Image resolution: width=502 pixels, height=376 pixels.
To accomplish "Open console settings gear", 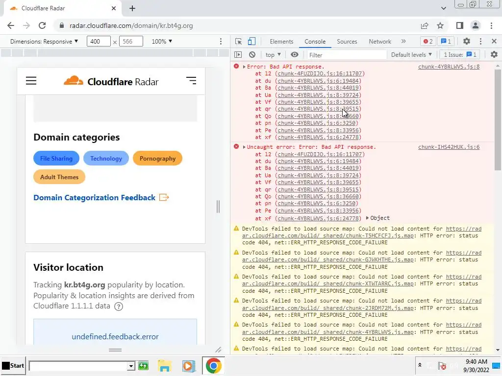I will [494, 55].
